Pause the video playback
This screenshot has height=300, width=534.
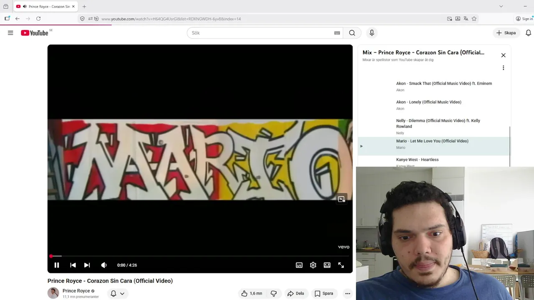coord(57,265)
